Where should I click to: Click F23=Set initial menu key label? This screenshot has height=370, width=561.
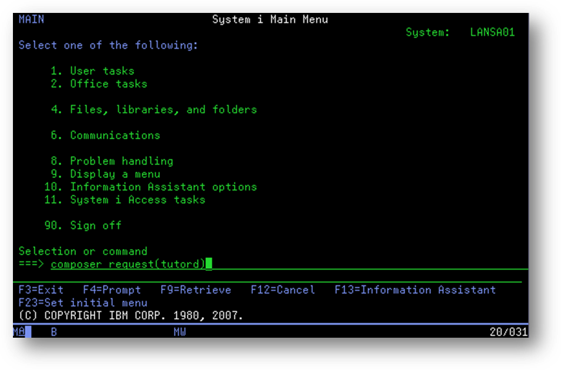[x=83, y=303]
